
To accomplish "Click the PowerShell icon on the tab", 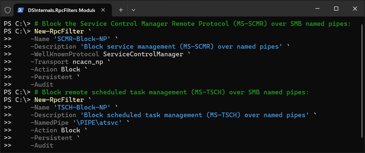I will [x=21, y=10].
